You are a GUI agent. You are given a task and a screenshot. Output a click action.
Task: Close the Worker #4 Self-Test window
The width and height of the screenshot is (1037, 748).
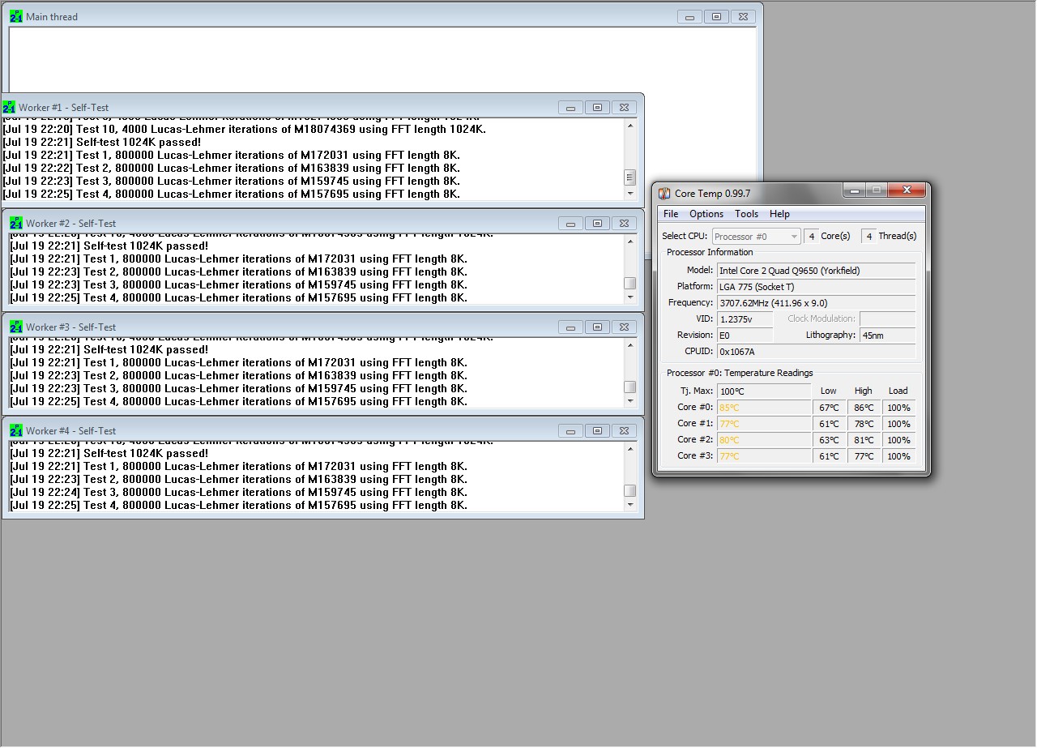[x=624, y=431]
